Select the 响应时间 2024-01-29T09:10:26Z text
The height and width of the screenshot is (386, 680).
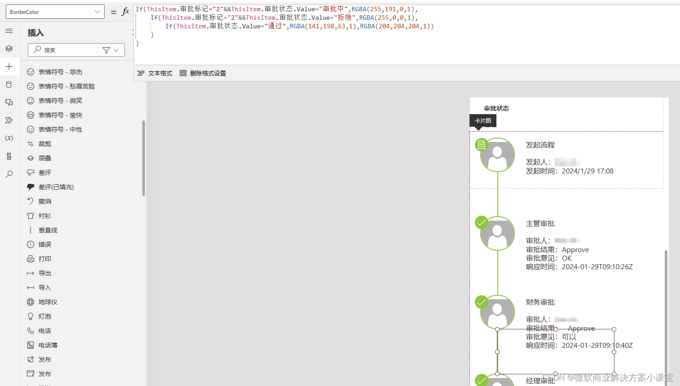(x=579, y=267)
